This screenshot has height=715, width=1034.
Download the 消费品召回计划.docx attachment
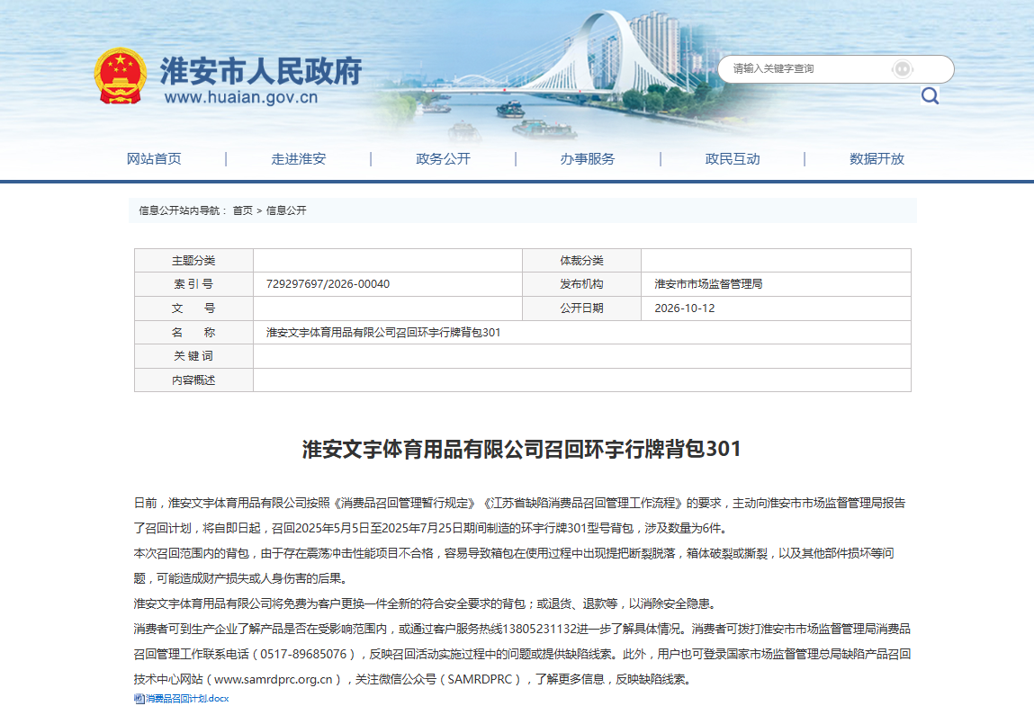[x=187, y=699]
